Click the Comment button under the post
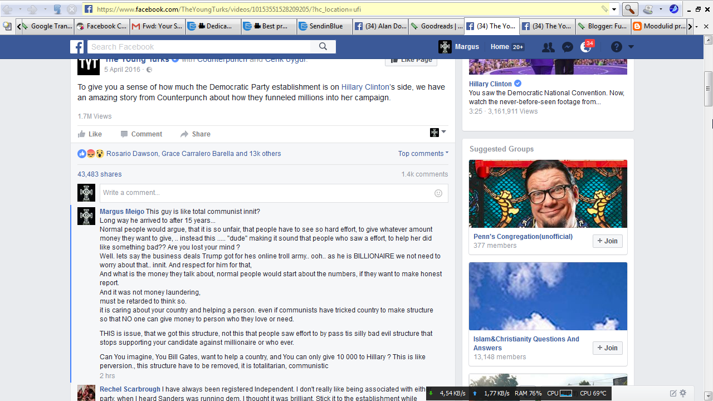Viewport: 713px width, 401px height. point(141,134)
